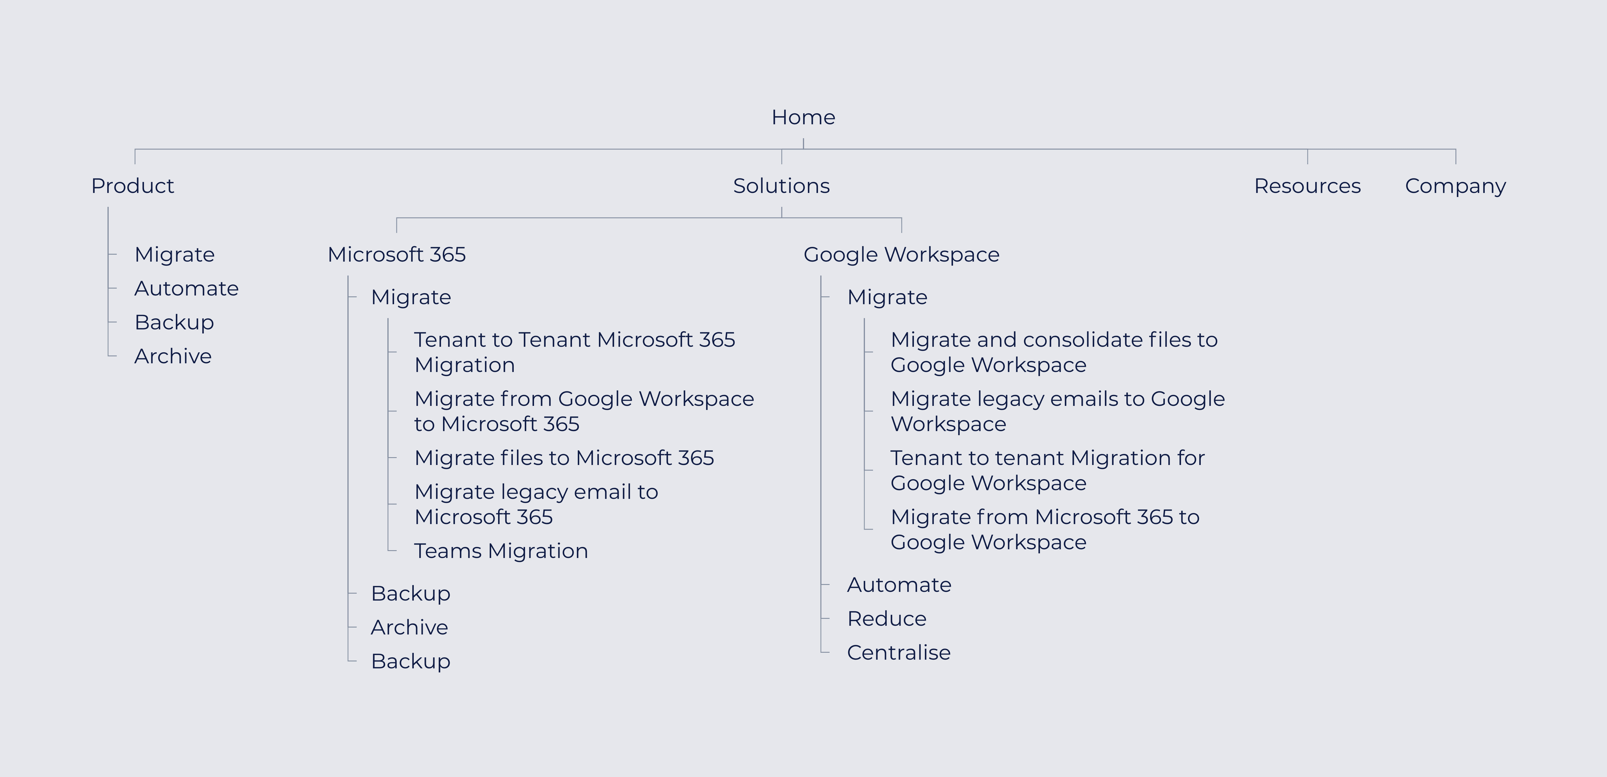The height and width of the screenshot is (777, 1607).
Task: Open Migrate legacy email to Microsoft 365
Action: (x=535, y=504)
